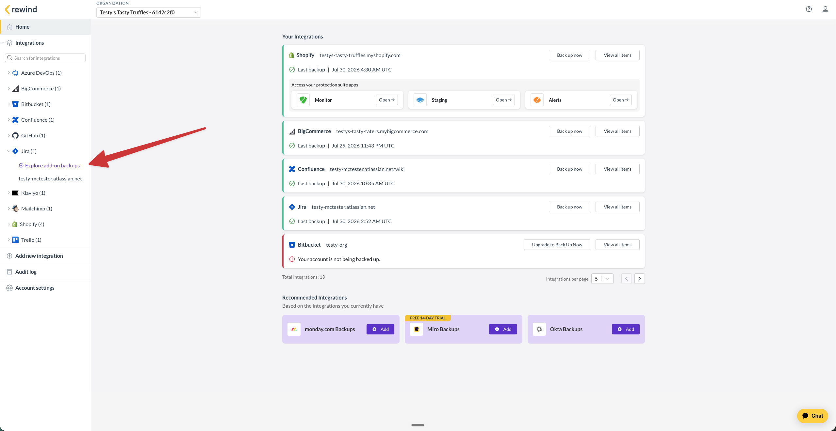Open Add new integration

45,256
